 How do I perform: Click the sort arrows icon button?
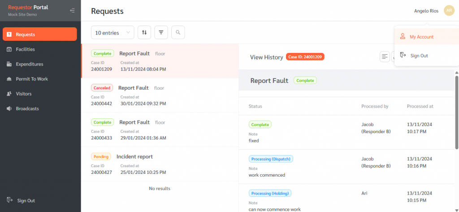[144, 32]
